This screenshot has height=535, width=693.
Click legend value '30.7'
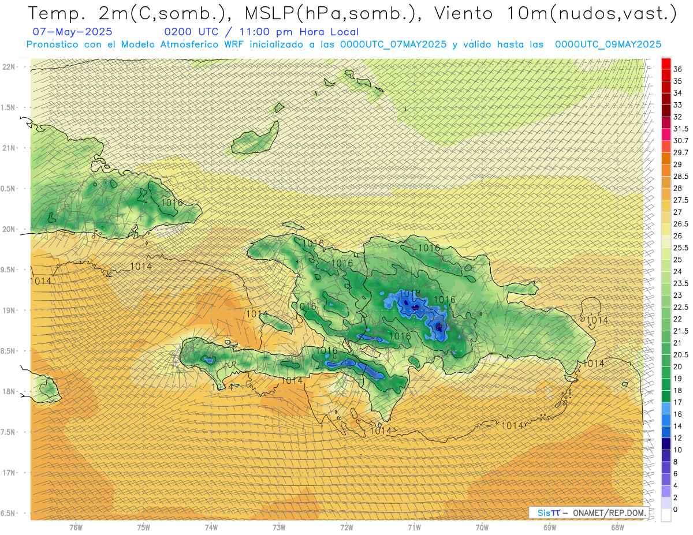(x=681, y=140)
